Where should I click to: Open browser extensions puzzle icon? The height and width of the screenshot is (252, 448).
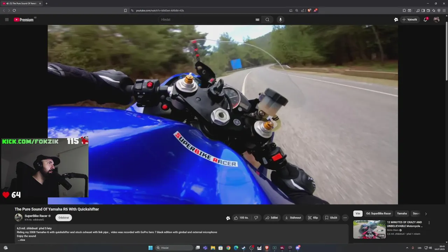click(x=404, y=10)
